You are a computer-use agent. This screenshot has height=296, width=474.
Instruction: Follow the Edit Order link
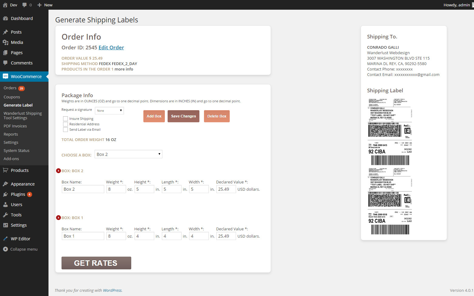111,48
